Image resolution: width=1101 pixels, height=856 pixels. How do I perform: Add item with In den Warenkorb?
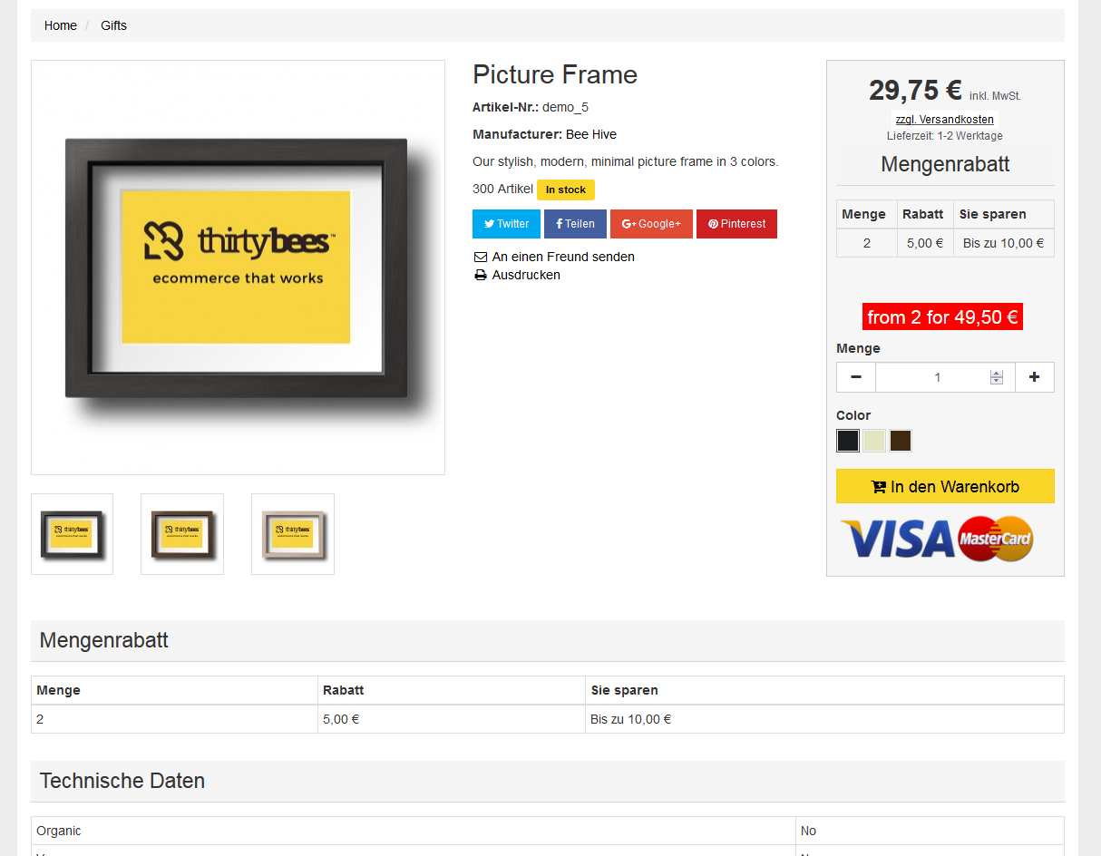pyautogui.click(x=945, y=486)
